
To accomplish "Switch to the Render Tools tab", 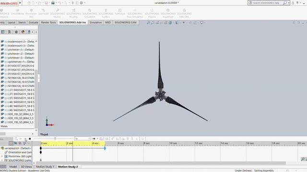I will coord(48,22).
